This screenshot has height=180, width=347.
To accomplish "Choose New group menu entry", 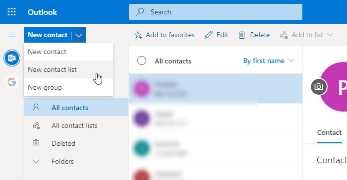I will [68, 87].
